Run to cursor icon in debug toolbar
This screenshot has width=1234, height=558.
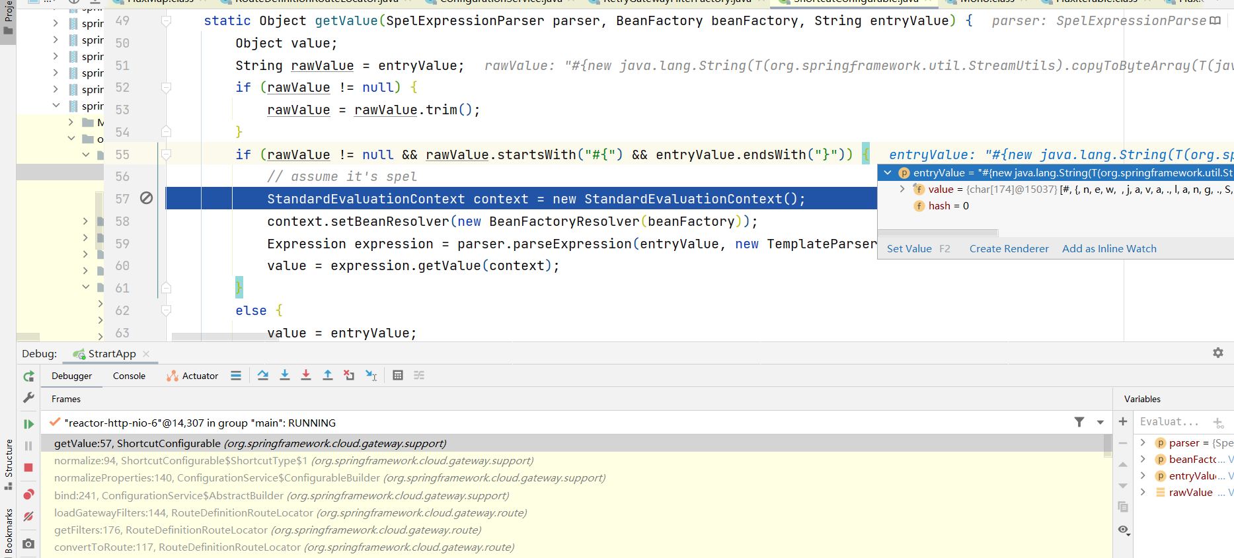point(371,375)
